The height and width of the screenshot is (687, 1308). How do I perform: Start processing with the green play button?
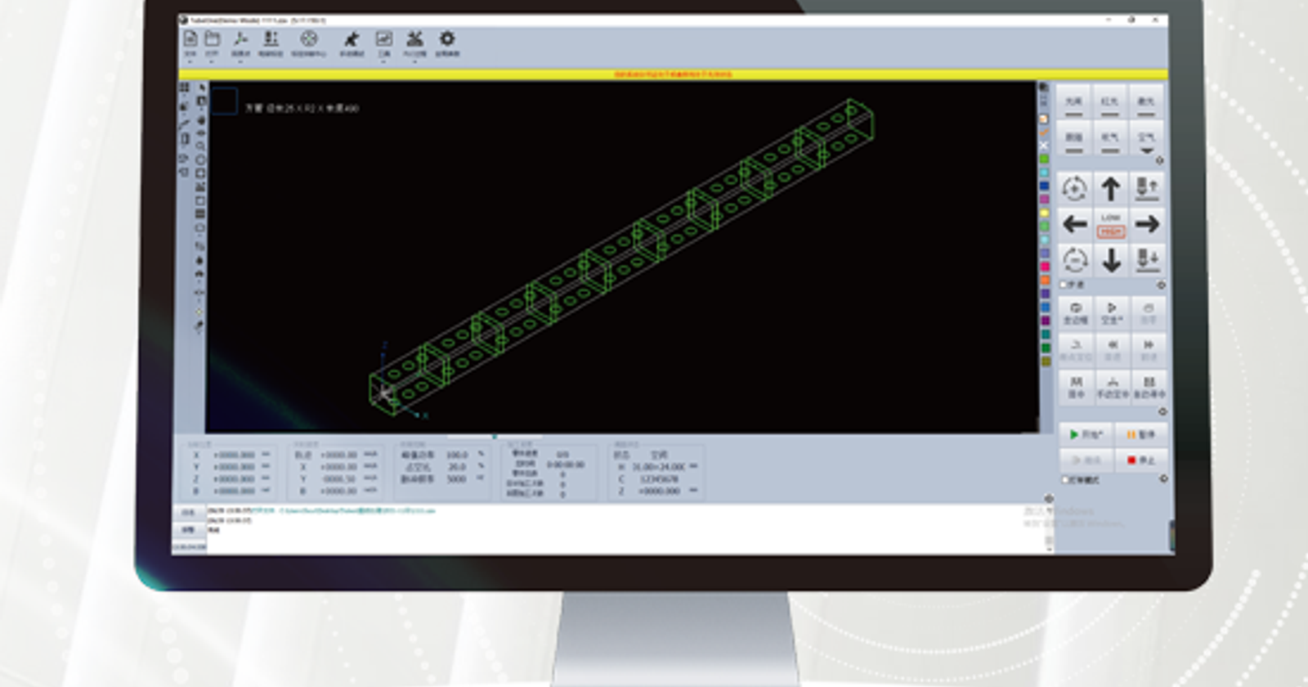point(1086,435)
